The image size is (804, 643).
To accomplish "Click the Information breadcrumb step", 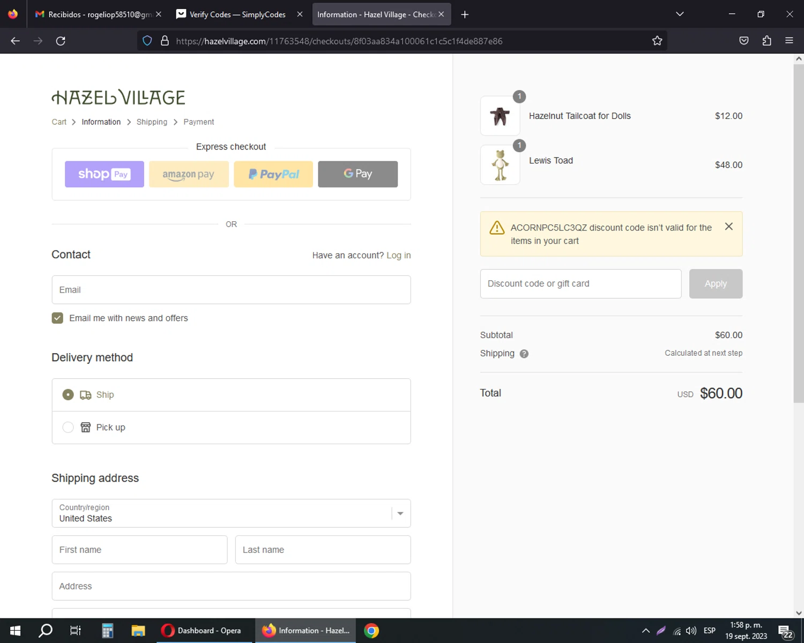I will click(101, 122).
